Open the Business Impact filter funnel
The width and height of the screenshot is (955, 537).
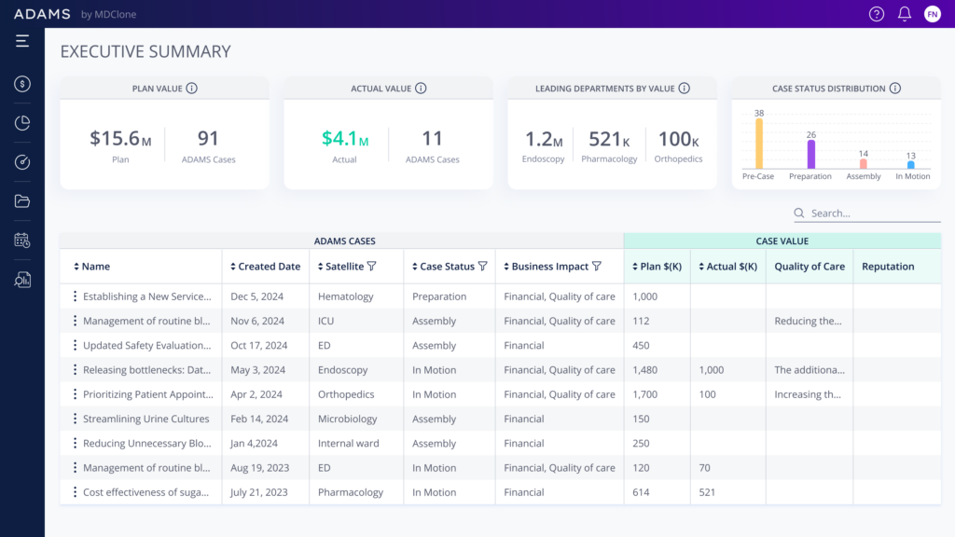tap(597, 267)
